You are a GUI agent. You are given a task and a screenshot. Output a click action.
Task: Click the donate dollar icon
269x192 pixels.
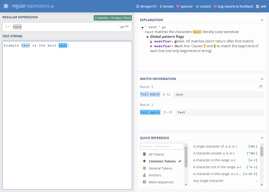(x=161, y=6)
